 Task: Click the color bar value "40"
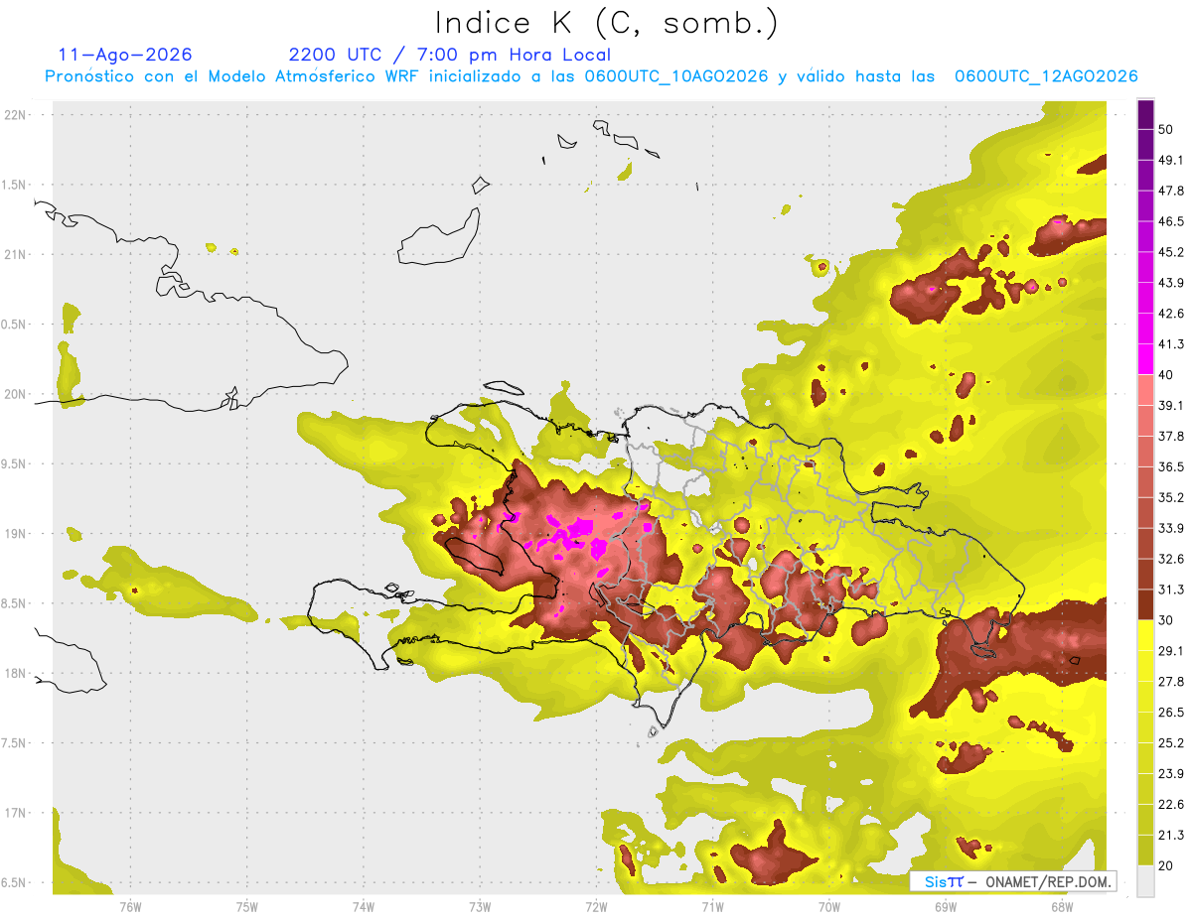[x=1166, y=375]
